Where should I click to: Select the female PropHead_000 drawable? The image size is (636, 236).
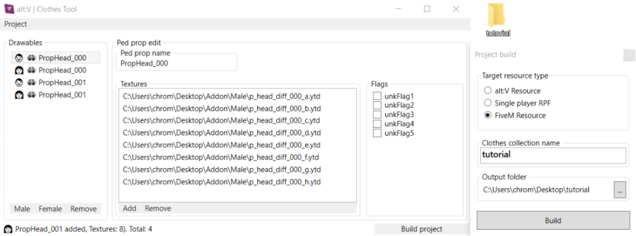55,70
